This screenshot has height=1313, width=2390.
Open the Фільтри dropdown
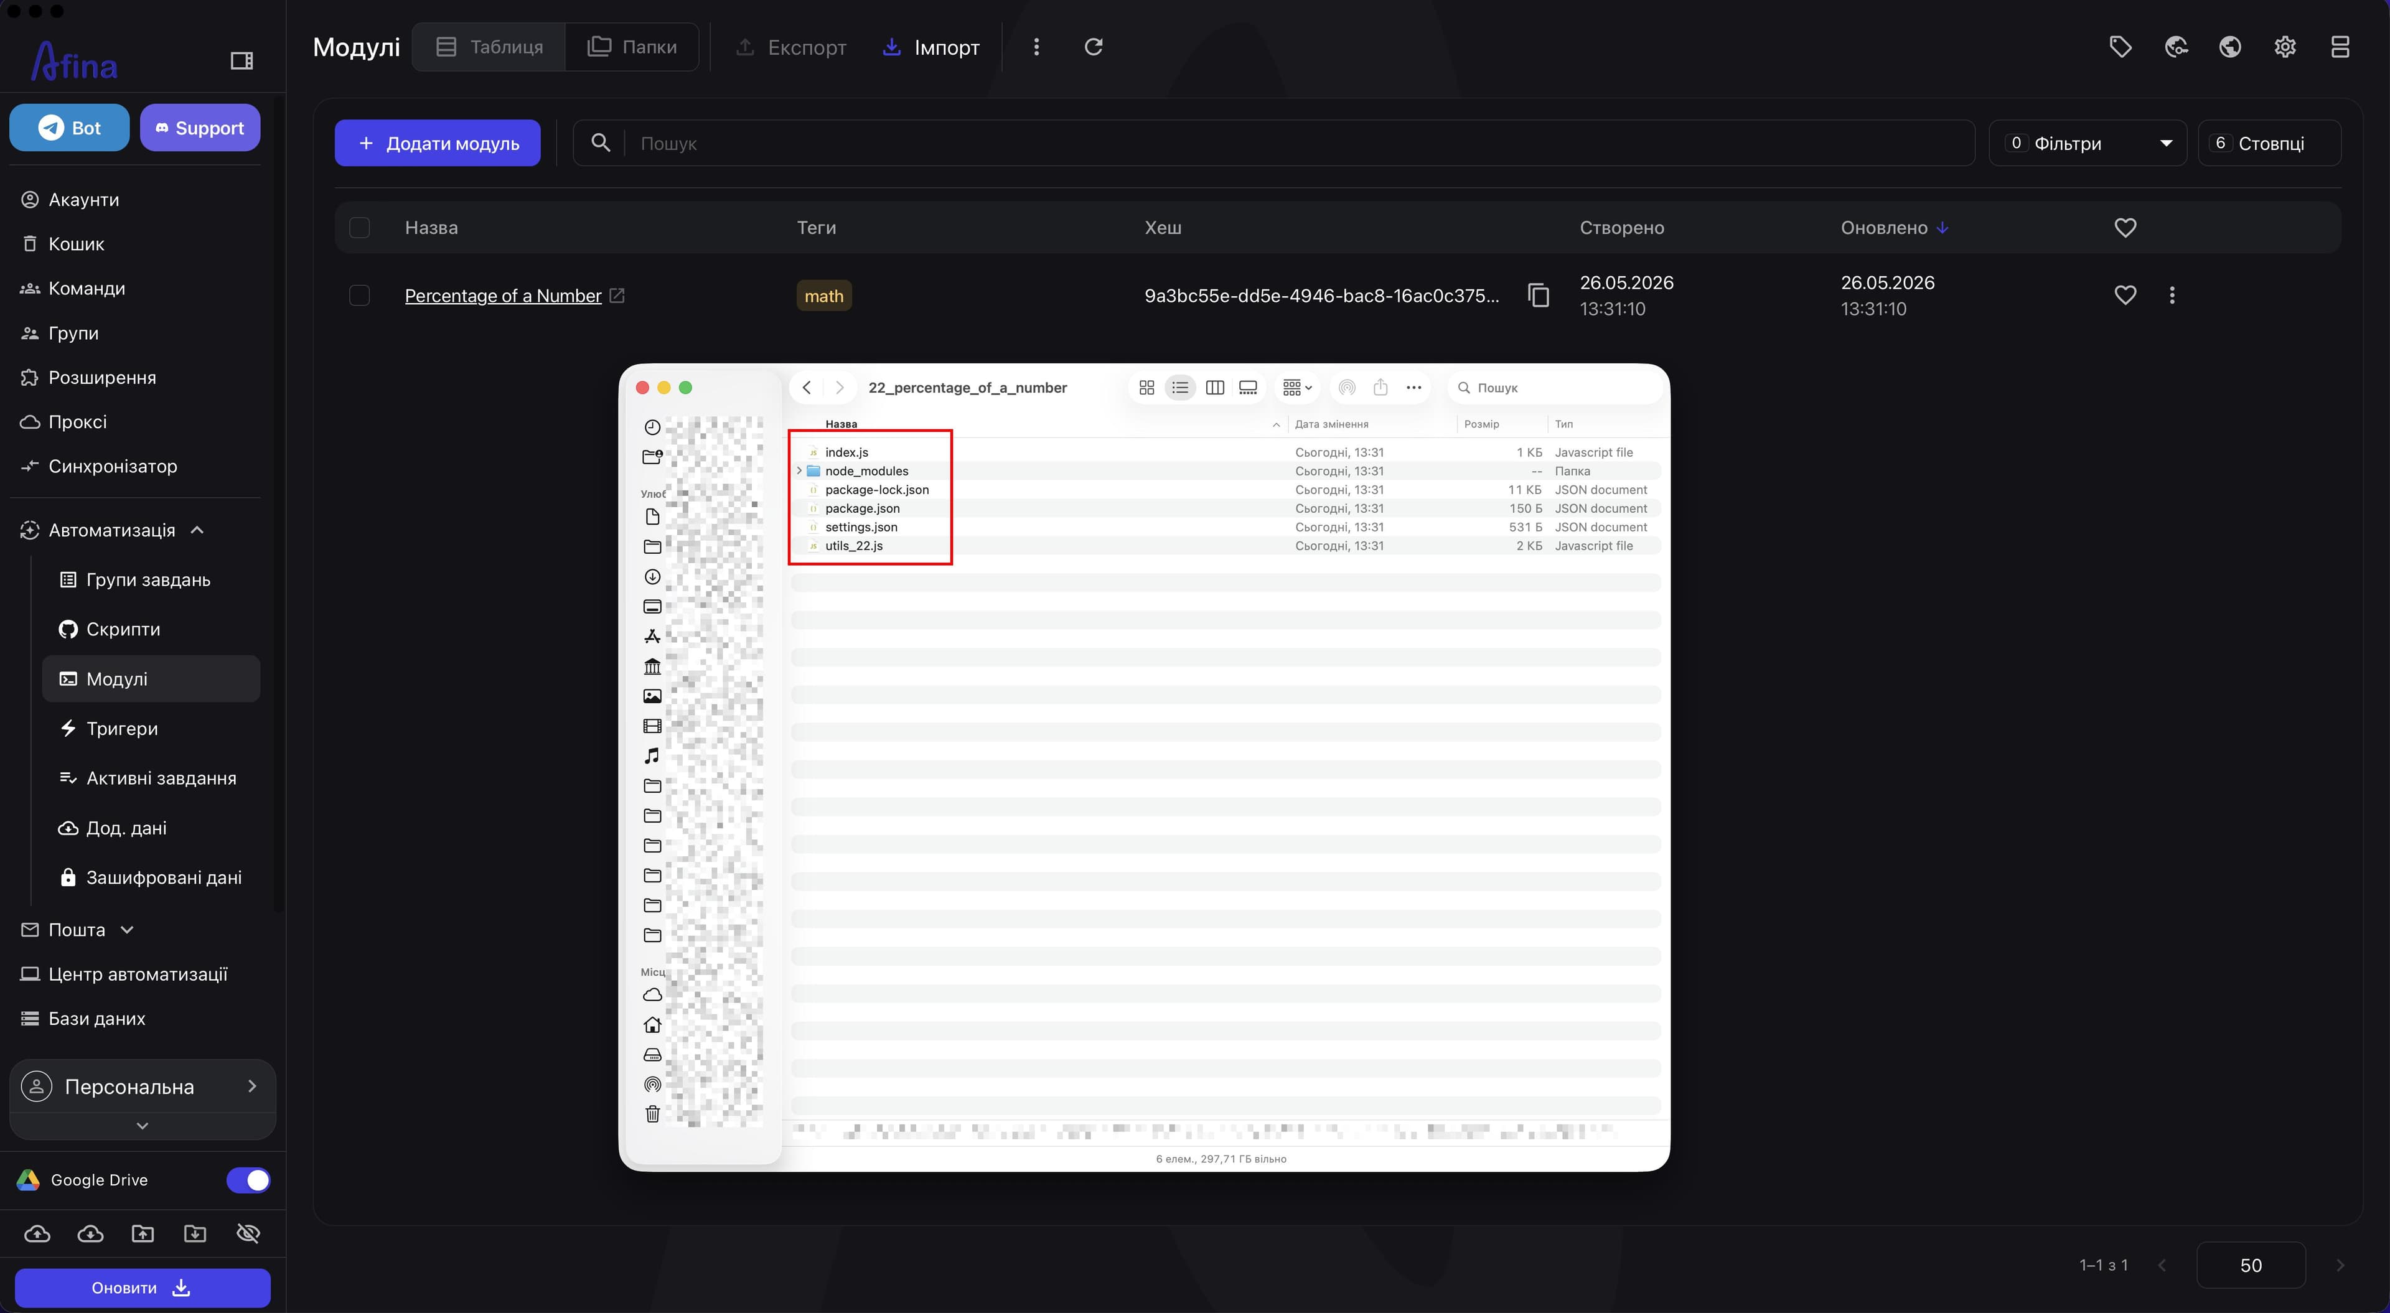(x=2088, y=143)
